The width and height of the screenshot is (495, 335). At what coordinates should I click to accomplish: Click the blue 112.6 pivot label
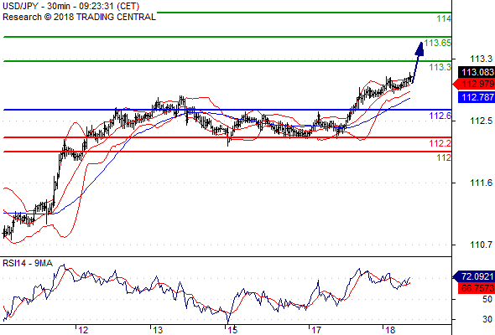(440, 116)
